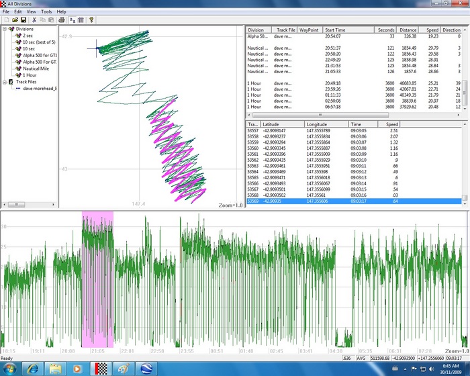This screenshot has height=376, width=470.
Task: Click the crosshair marker on the track map
Action: 96,48
